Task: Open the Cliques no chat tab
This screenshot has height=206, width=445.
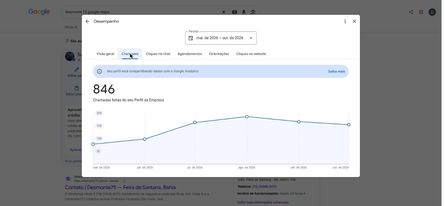Action: point(158,54)
